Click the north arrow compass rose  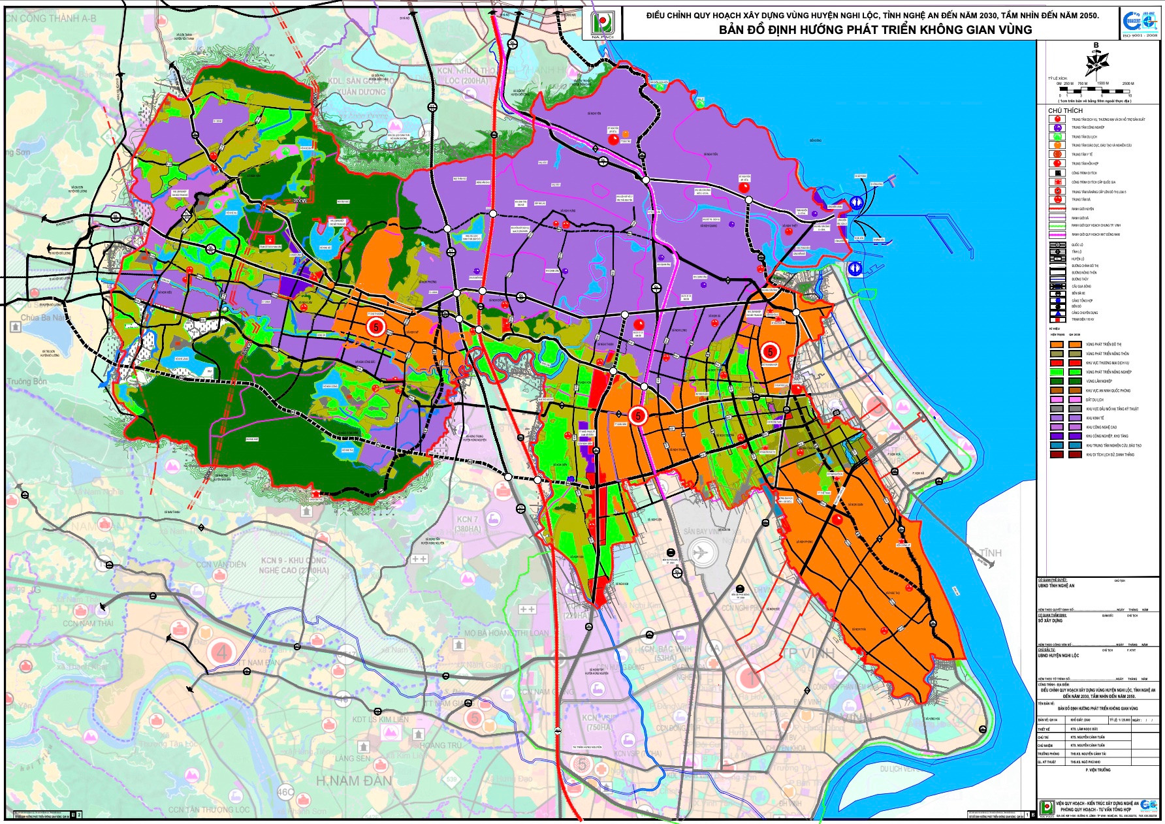(x=1096, y=64)
